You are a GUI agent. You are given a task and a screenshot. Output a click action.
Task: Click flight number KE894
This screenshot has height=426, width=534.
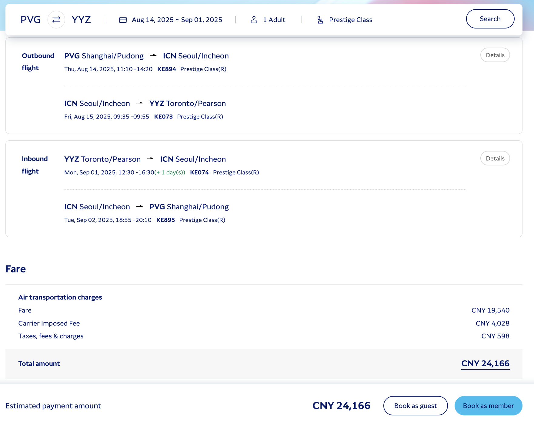[x=167, y=69]
